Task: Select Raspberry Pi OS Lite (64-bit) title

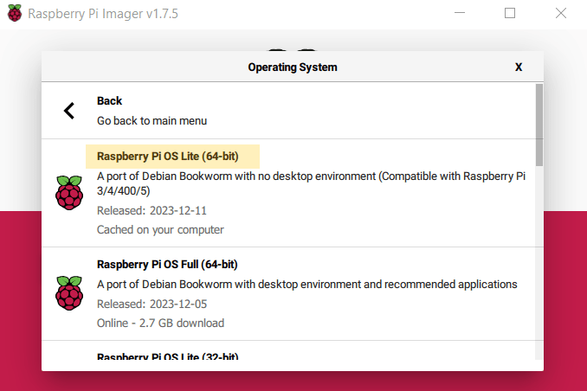Action: tap(167, 157)
